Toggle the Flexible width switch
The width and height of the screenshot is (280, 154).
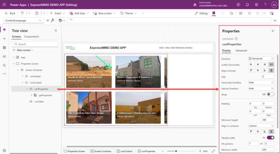point(270,138)
